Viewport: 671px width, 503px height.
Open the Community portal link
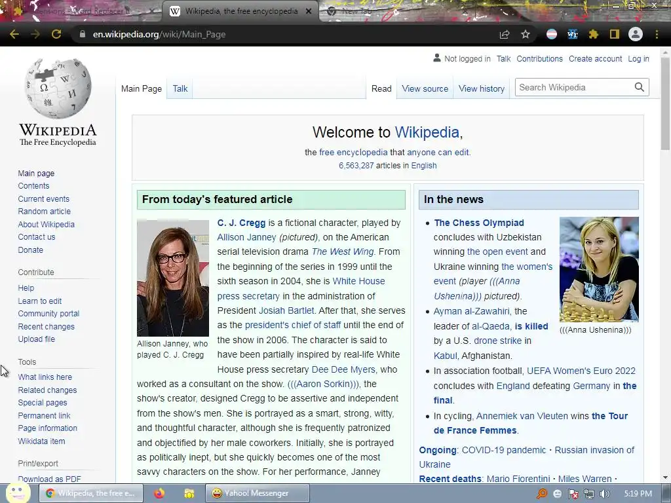coord(48,314)
